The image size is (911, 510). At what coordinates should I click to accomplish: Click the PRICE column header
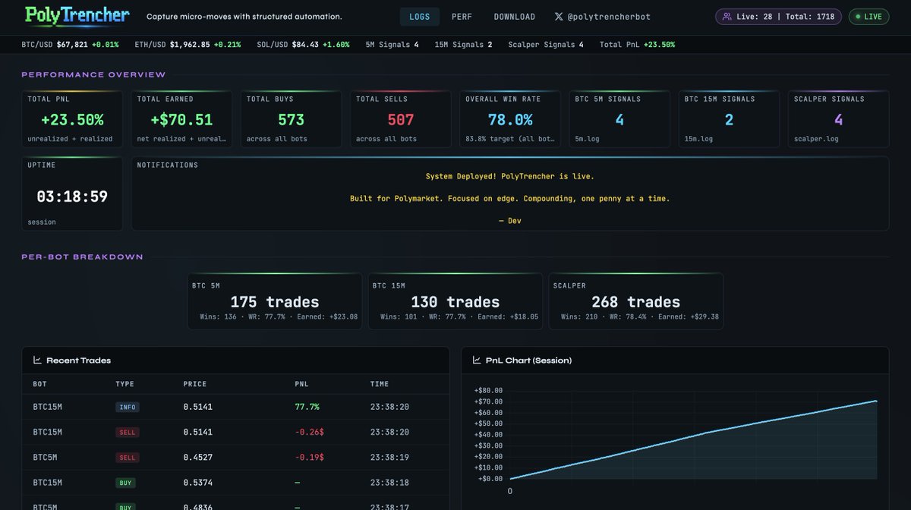(x=195, y=384)
